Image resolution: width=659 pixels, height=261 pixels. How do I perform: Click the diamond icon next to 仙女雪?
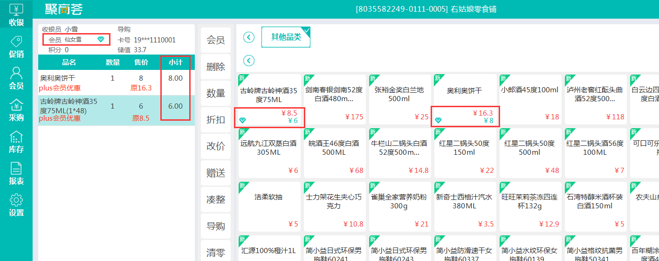[x=101, y=40]
